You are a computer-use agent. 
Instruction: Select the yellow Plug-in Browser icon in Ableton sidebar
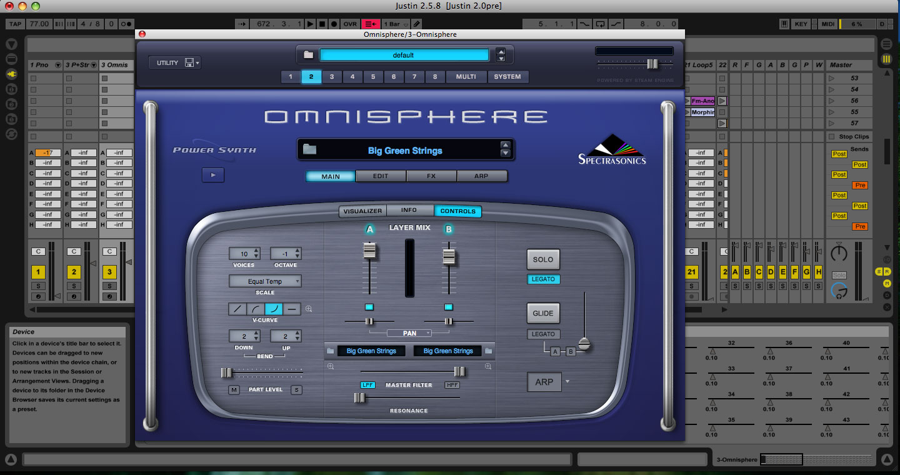coord(11,73)
